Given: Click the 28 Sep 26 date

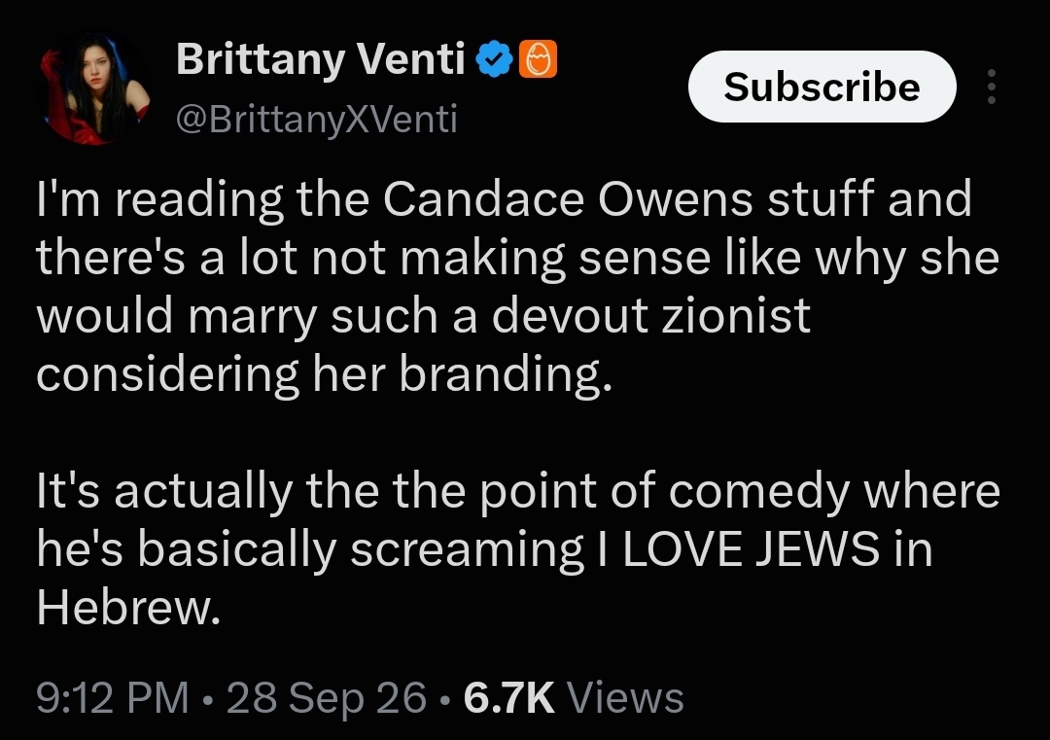Looking at the screenshot, I should point(326,698).
